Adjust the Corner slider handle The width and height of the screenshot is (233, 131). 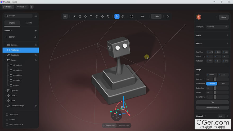pyautogui.click(x=215, y=79)
